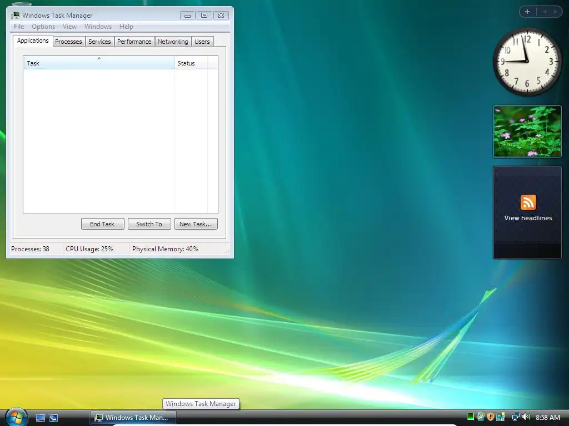This screenshot has width=569, height=426.
Task: Click the sidebar add gadget plus button
Action: 527,12
